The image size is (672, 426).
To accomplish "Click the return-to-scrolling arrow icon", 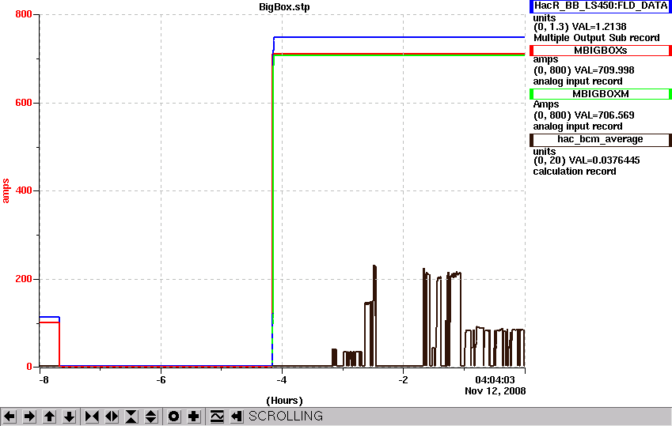I will pos(237,417).
